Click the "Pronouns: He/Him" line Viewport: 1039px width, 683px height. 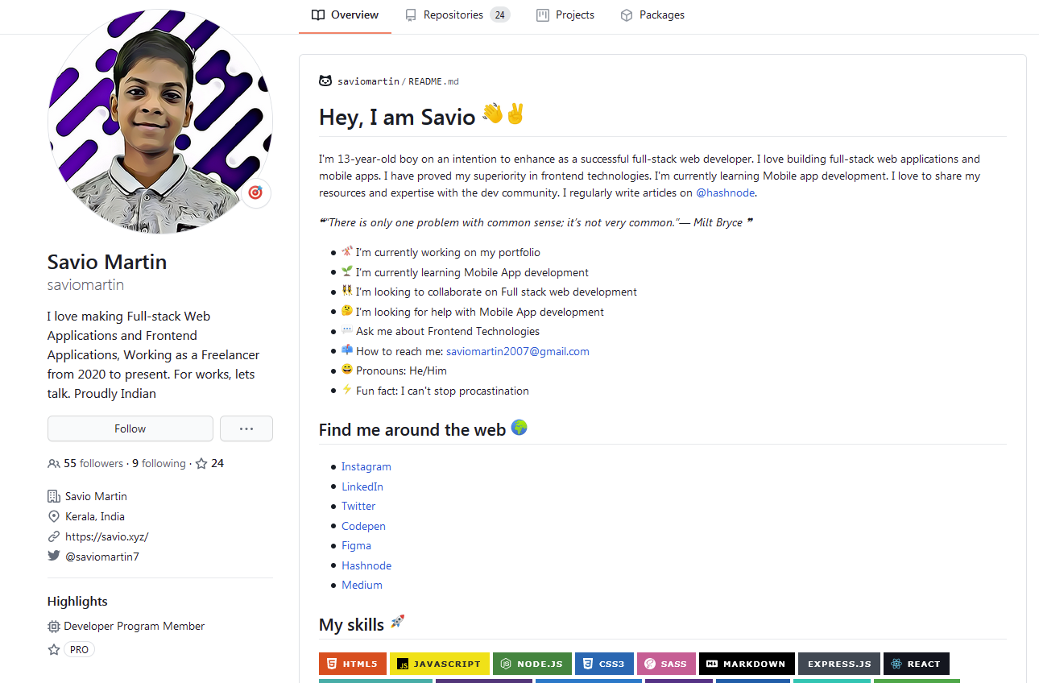point(401,370)
